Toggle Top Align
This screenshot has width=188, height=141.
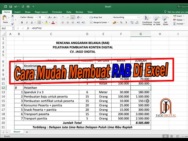tap(63, 17)
